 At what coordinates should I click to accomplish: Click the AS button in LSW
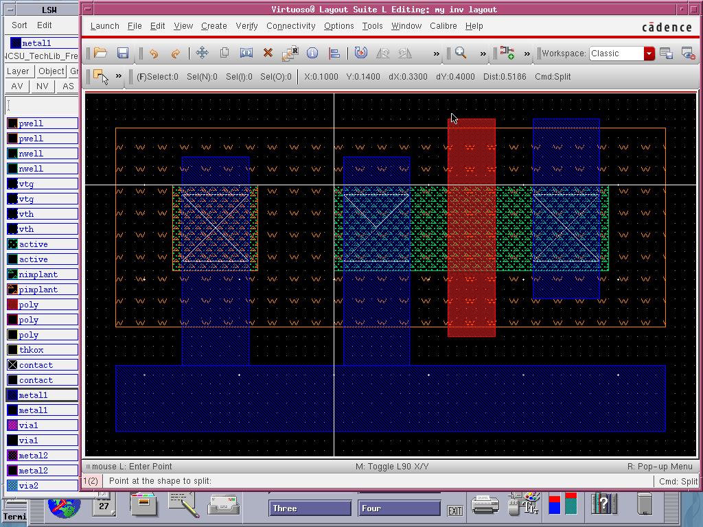point(68,86)
